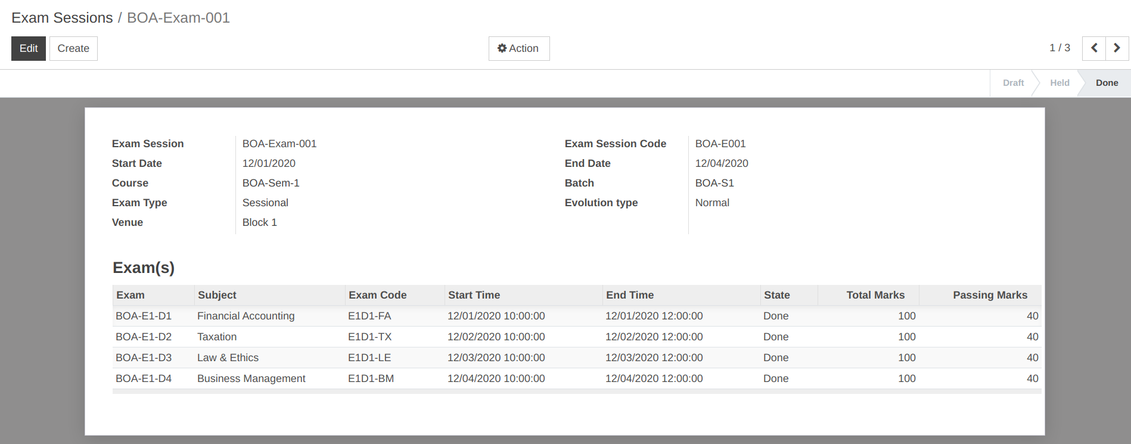Click Start Date value 12/01/2020

269,163
